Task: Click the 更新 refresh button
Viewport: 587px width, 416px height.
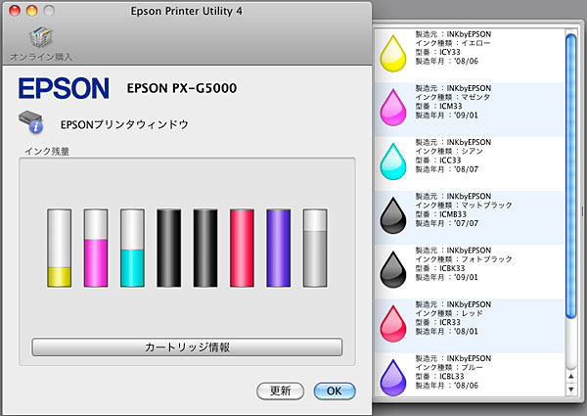Action: pos(280,391)
